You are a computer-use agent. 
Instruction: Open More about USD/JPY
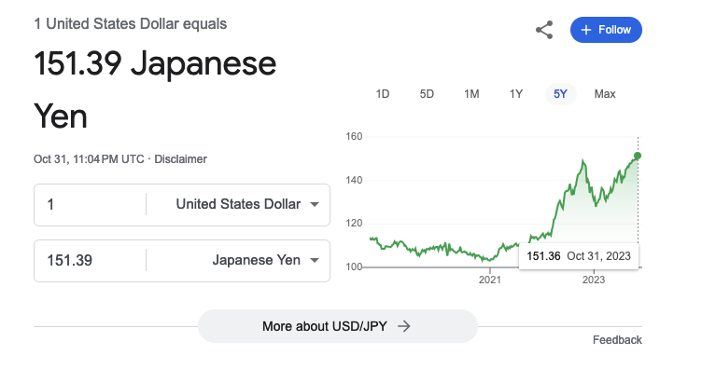pos(337,326)
